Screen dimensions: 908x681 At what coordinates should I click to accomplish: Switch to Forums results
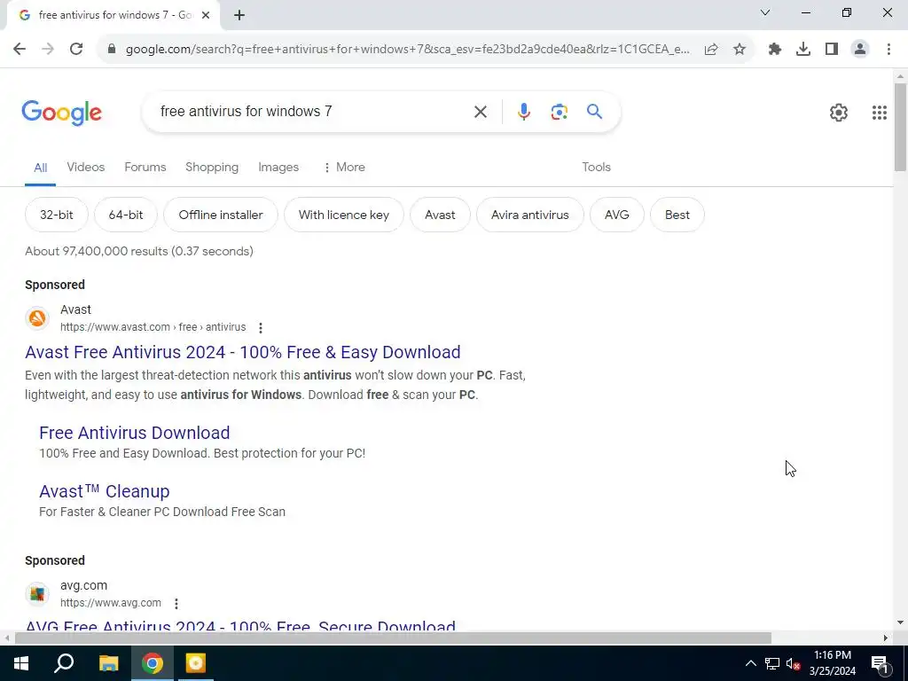[x=145, y=168]
